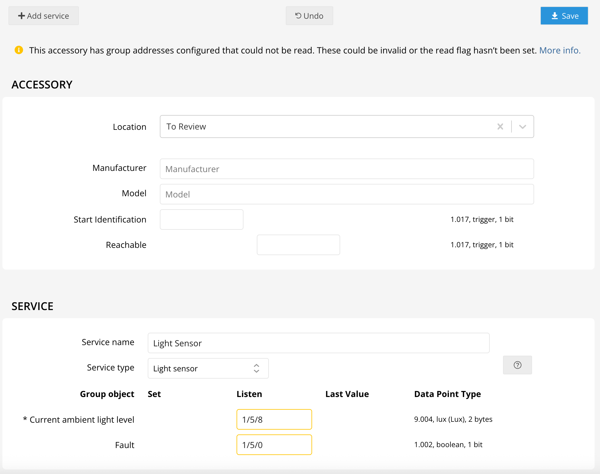600x474 pixels.
Task: Click the Start Identification address field
Action: [x=202, y=219]
